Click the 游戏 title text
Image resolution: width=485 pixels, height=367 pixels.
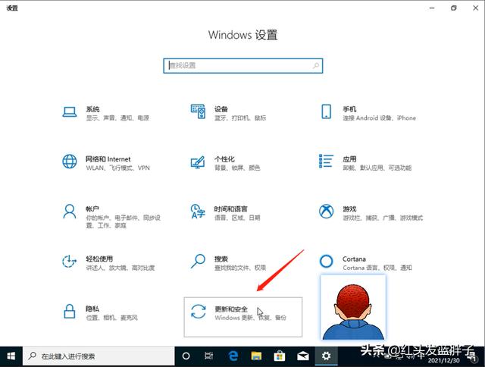click(x=349, y=209)
